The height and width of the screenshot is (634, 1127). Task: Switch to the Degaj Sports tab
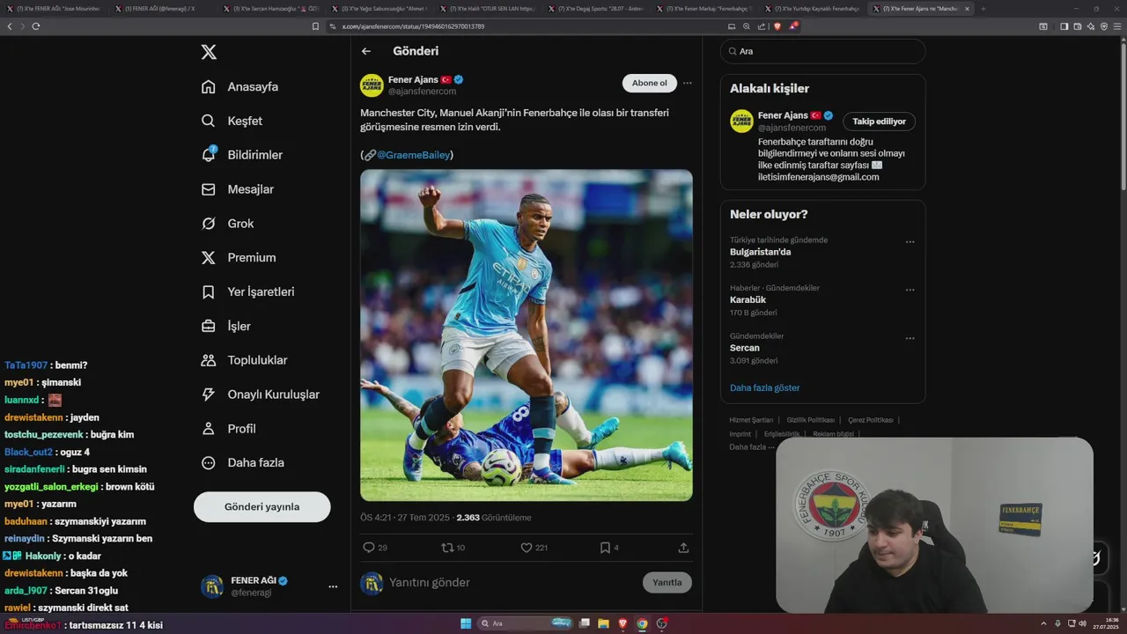598,8
